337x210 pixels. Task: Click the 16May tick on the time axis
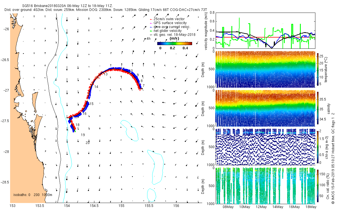pyautogui.click(x=294, y=207)
